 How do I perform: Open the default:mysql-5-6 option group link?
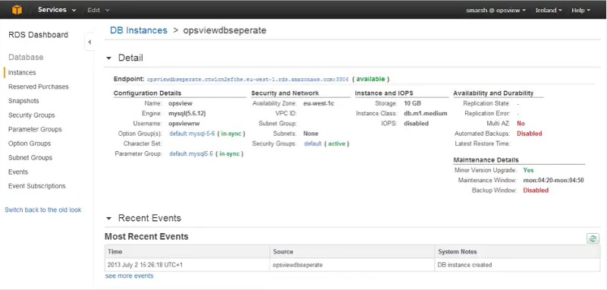tap(192, 134)
